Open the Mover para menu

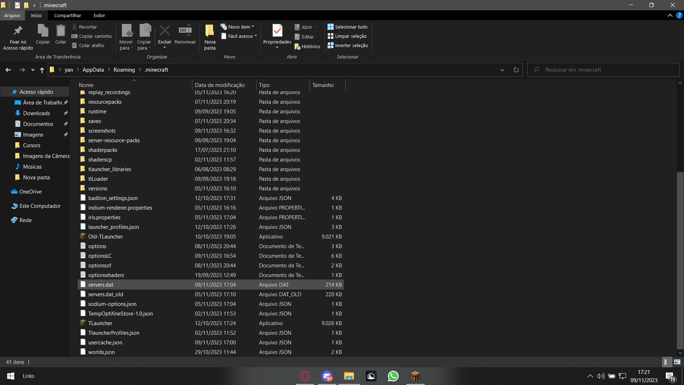click(x=126, y=37)
